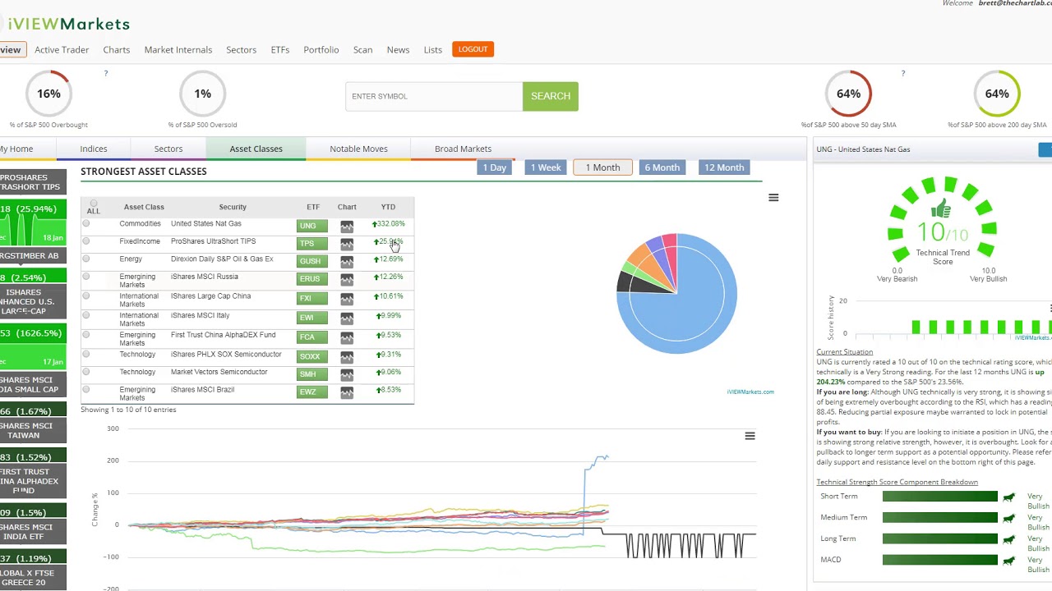The width and height of the screenshot is (1052, 591).
Task: Click help question mark near Overbought gauge
Action: click(x=105, y=74)
